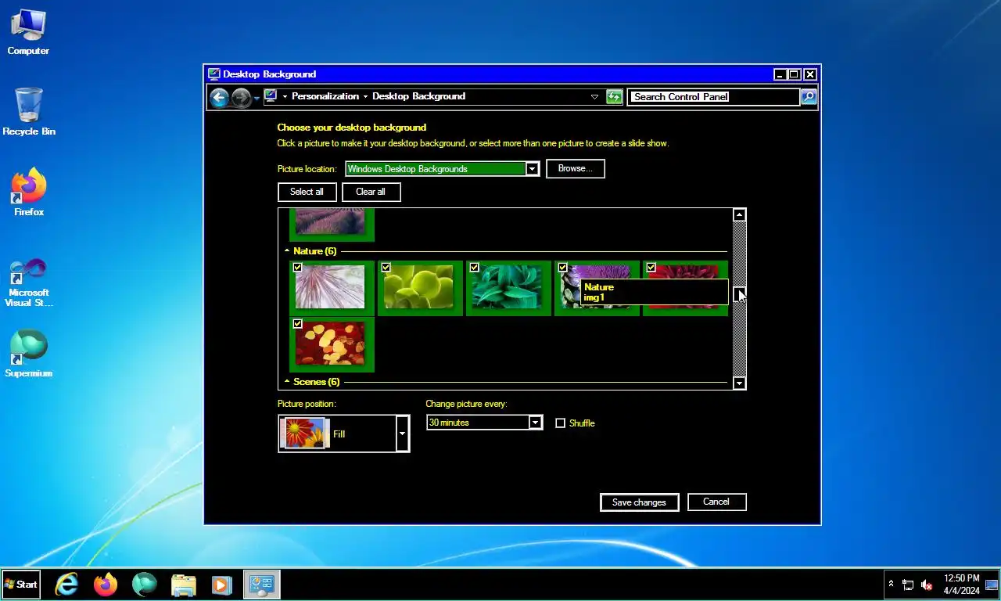Click the active Control Panel taskbar button
Screen dimensions: 1001x601
tap(262, 585)
